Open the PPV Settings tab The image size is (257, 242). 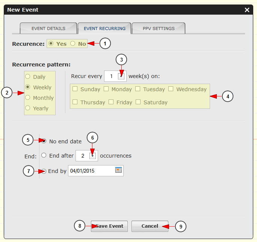(159, 29)
